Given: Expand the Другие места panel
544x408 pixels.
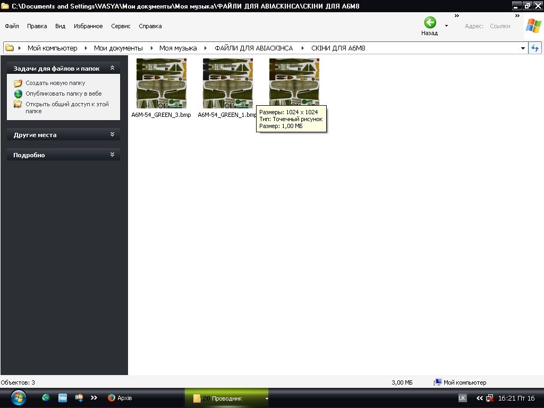Looking at the screenshot, I should [112, 134].
